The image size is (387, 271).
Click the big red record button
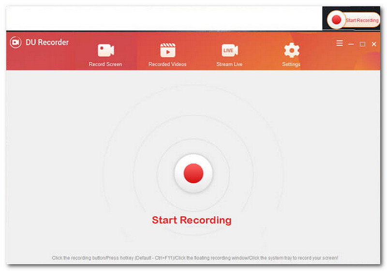(x=193, y=173)
